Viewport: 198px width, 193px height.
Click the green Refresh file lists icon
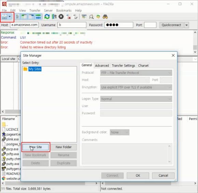[47, 17]
